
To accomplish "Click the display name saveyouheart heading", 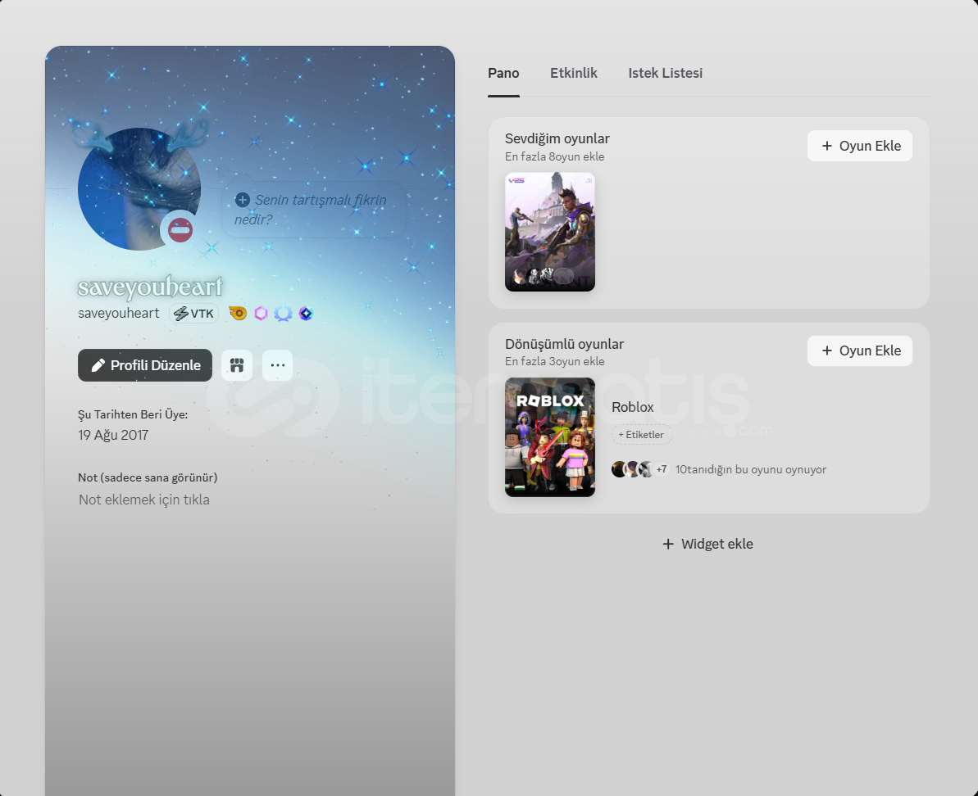I will [x=150, y=287].
